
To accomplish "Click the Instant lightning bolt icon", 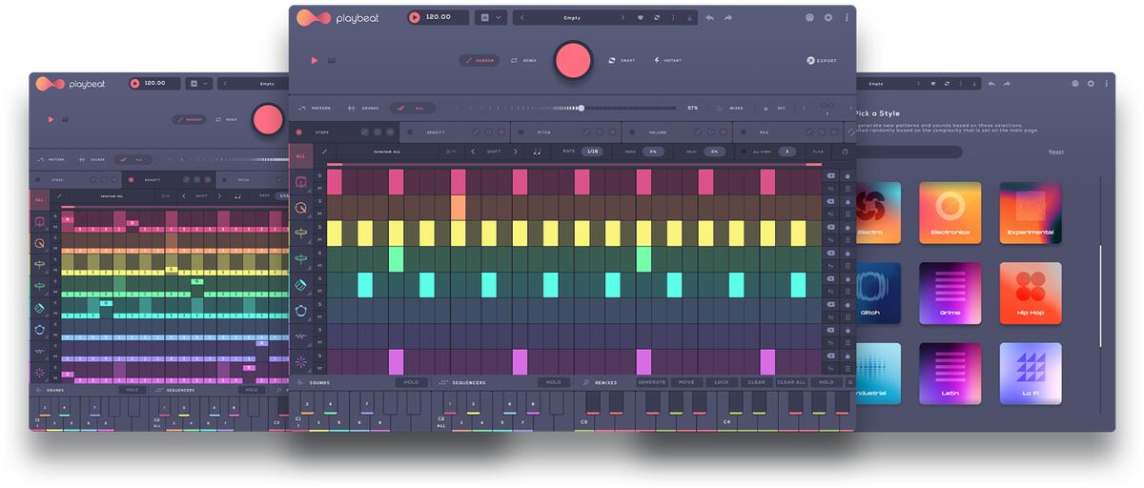I will [x=657, y=60].
